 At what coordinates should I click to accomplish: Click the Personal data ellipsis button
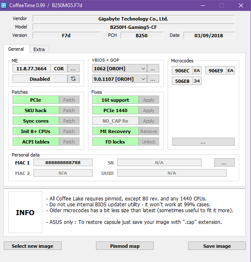coord(224,162)
